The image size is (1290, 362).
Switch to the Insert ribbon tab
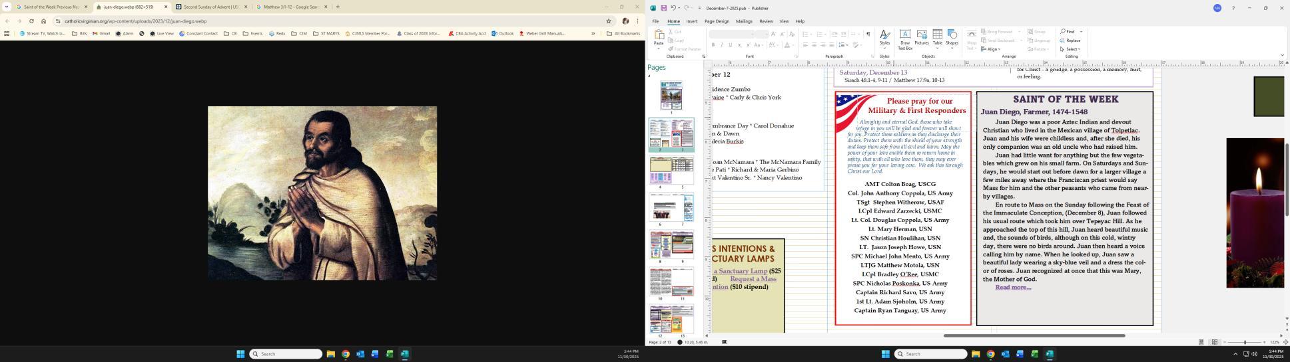coord(692,21)
